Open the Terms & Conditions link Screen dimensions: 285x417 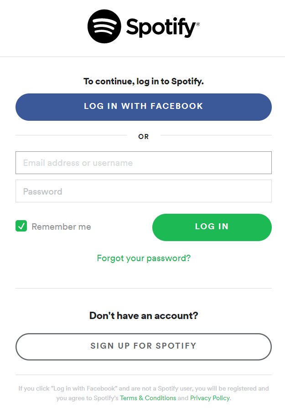(148, 398)
